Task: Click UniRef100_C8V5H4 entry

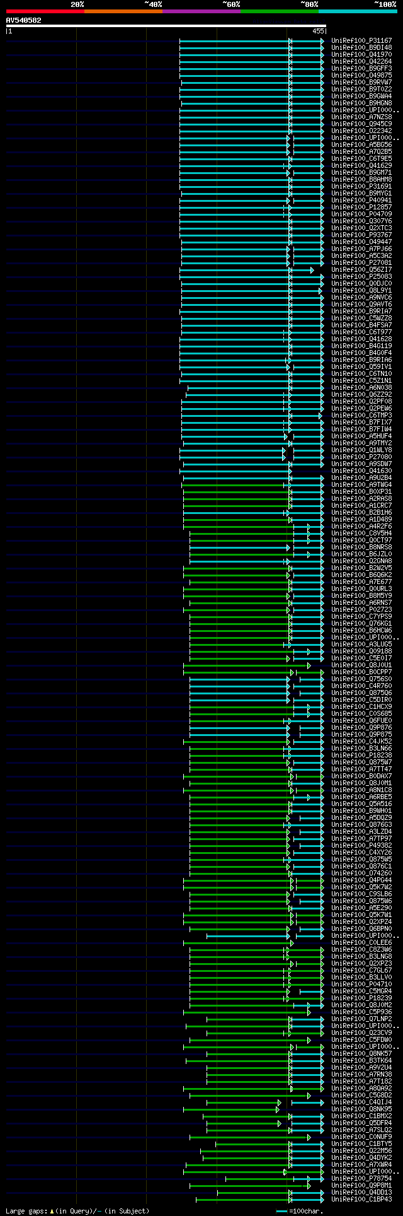Action: coord(361,533)
